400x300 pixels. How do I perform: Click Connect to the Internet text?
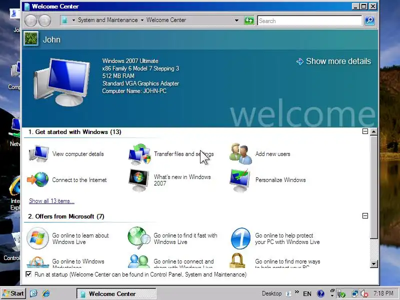(79, 180)
